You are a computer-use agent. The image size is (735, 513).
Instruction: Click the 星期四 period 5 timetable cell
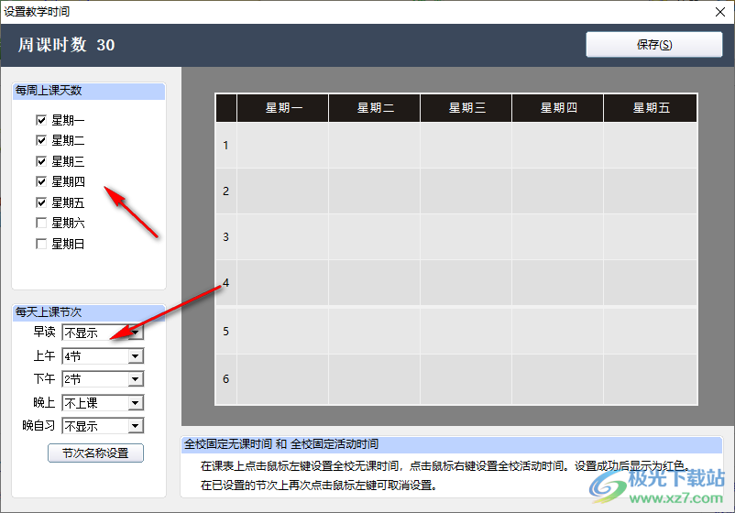558,332
